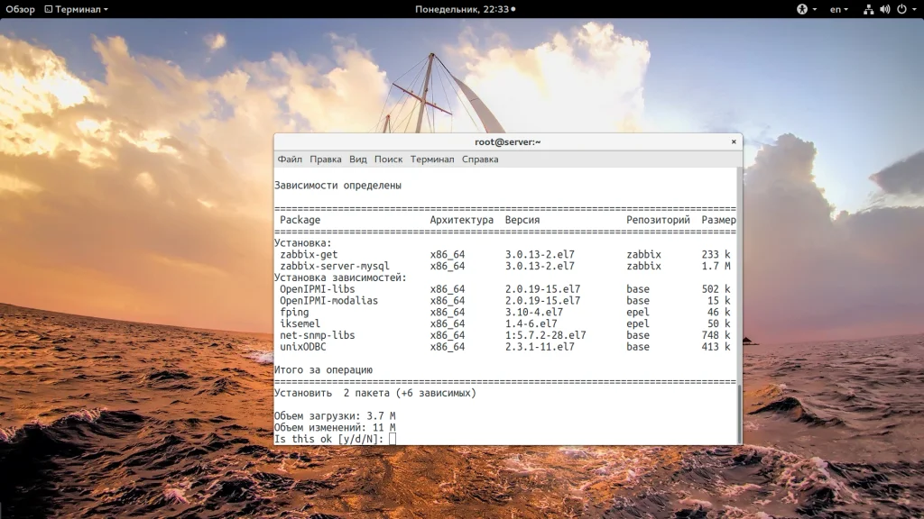
Task: Open the Терминал menu in the window menubar
Action: point(432,159)
